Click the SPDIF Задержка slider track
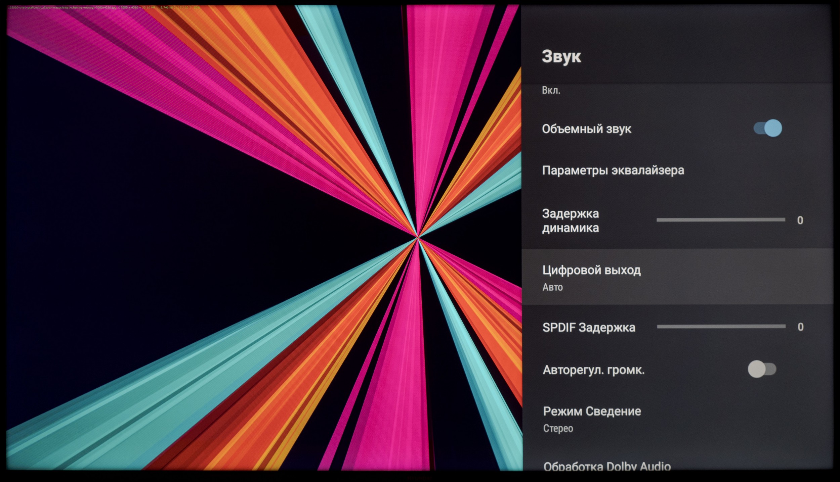Screen dimensions: 840x482 coord(721,326)
